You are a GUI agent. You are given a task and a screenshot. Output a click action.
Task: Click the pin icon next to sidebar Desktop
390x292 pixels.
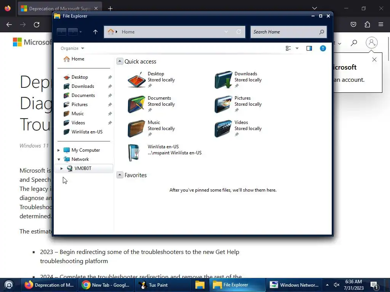click(x=110, y=77)
